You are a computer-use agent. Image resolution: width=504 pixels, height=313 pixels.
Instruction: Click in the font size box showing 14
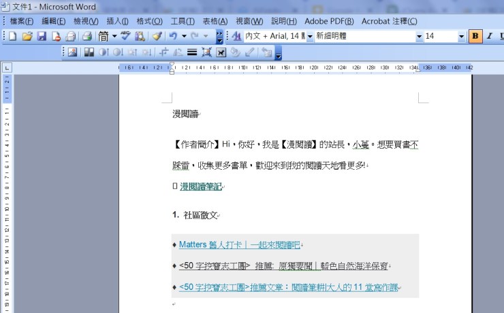pos(441,36)
